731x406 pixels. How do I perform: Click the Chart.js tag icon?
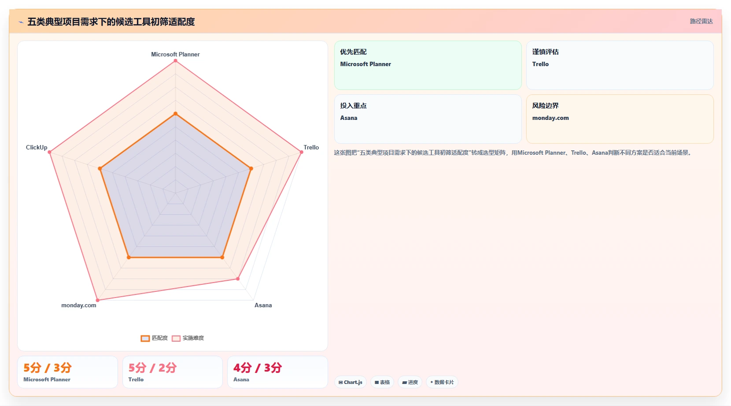(x=340, y=383)
